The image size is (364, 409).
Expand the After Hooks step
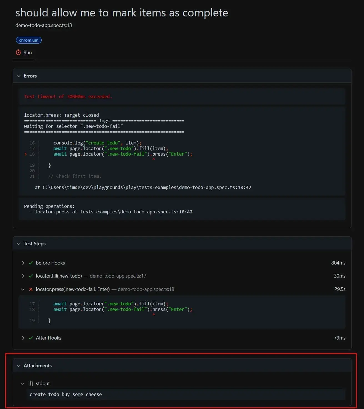tap(23, 338)
